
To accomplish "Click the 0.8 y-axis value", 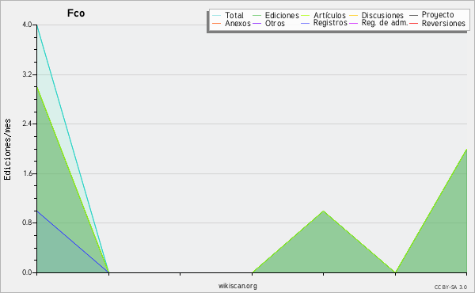I will tap(27, 223).
